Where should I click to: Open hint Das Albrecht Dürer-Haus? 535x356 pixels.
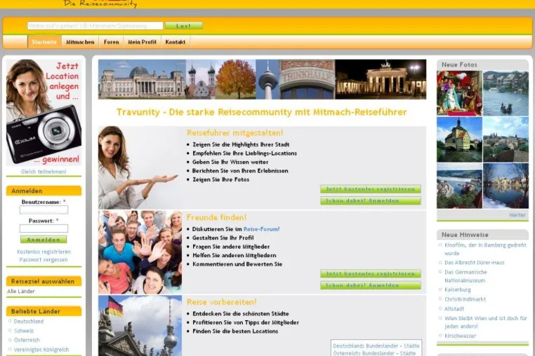[x=474, y=263]
